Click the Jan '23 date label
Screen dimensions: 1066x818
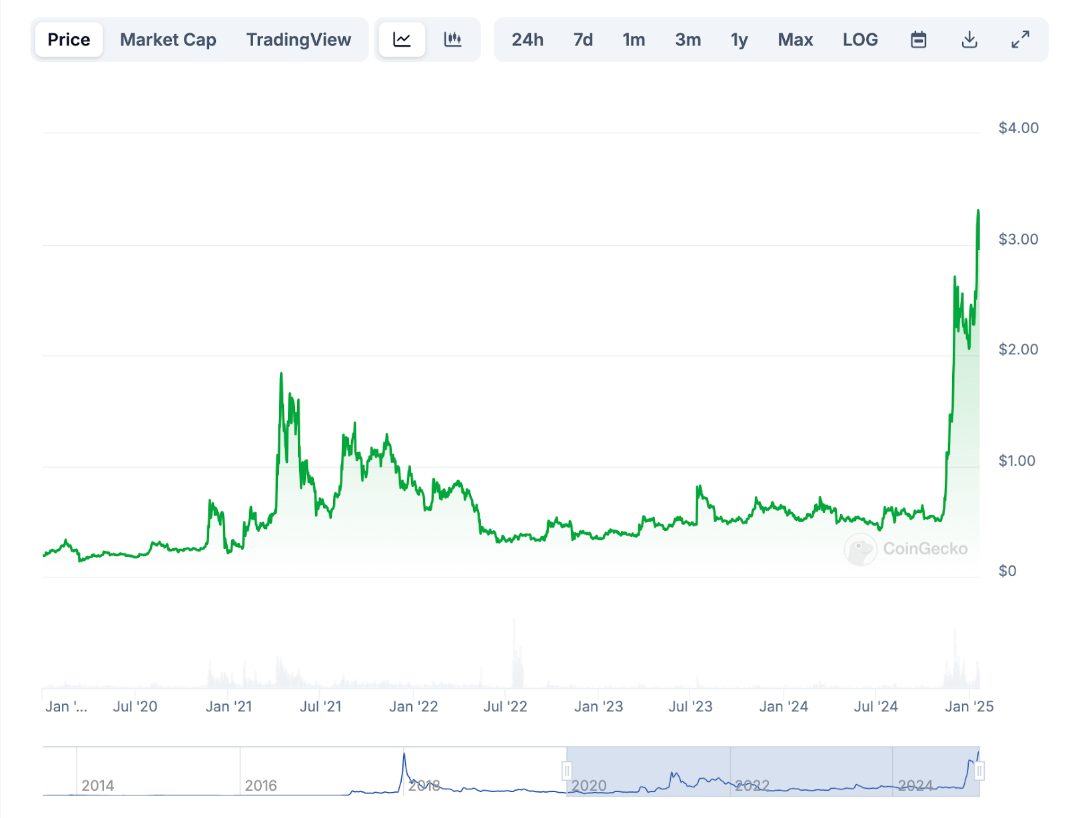click(x=598, y=707)
